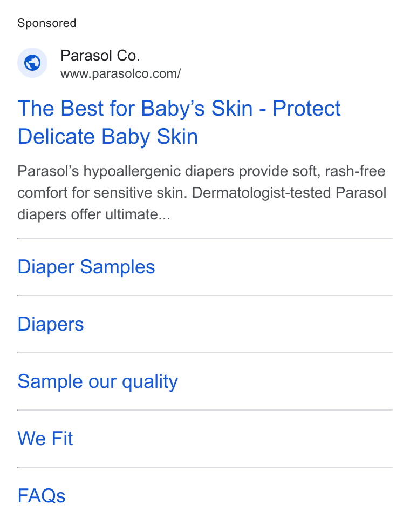This screenshot has width=410, height=524.
Task: Open the Parasol Co. advertiser name
Action: pyautogui.click(x=100, y=56)
